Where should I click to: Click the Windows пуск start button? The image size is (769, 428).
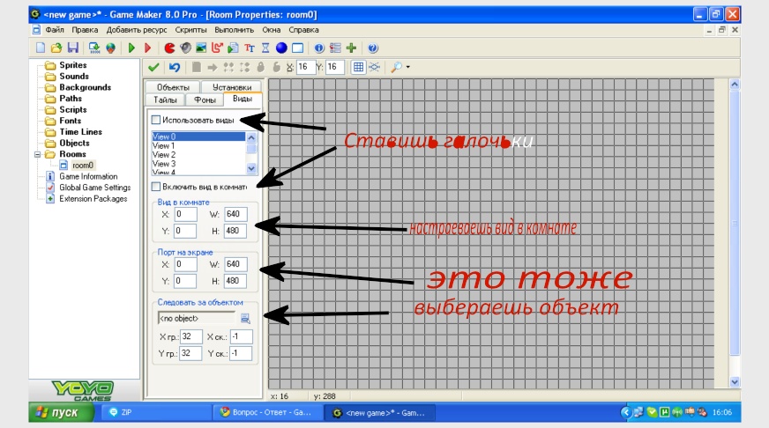62,412
